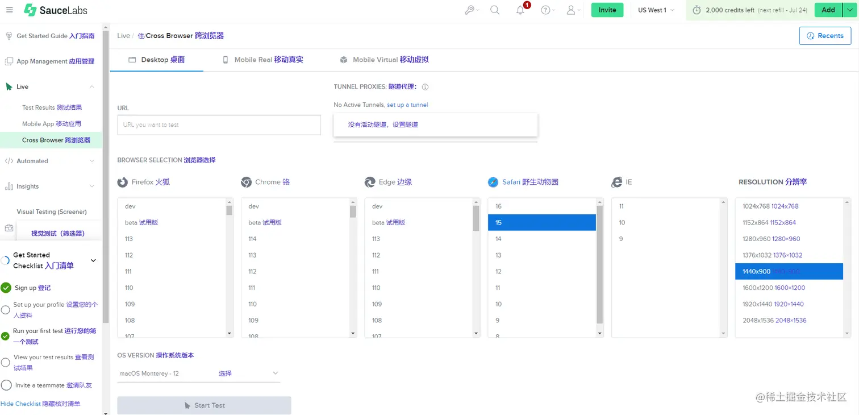
Task: Select resolution 1920x1440
Action: pyautogui.click(x=789, y=304)
